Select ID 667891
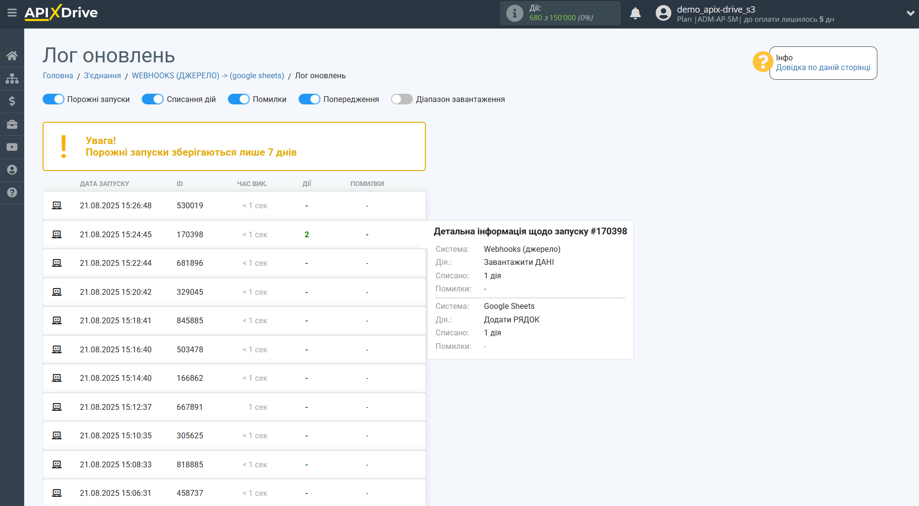Image resolution: width=919 pixels, height=506 pixels. (190, 407)
